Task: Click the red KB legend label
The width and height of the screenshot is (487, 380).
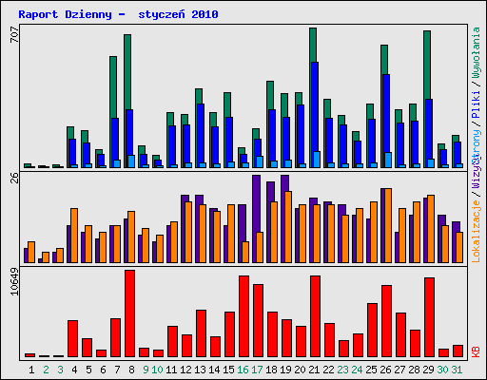Action: coord(476,352)
